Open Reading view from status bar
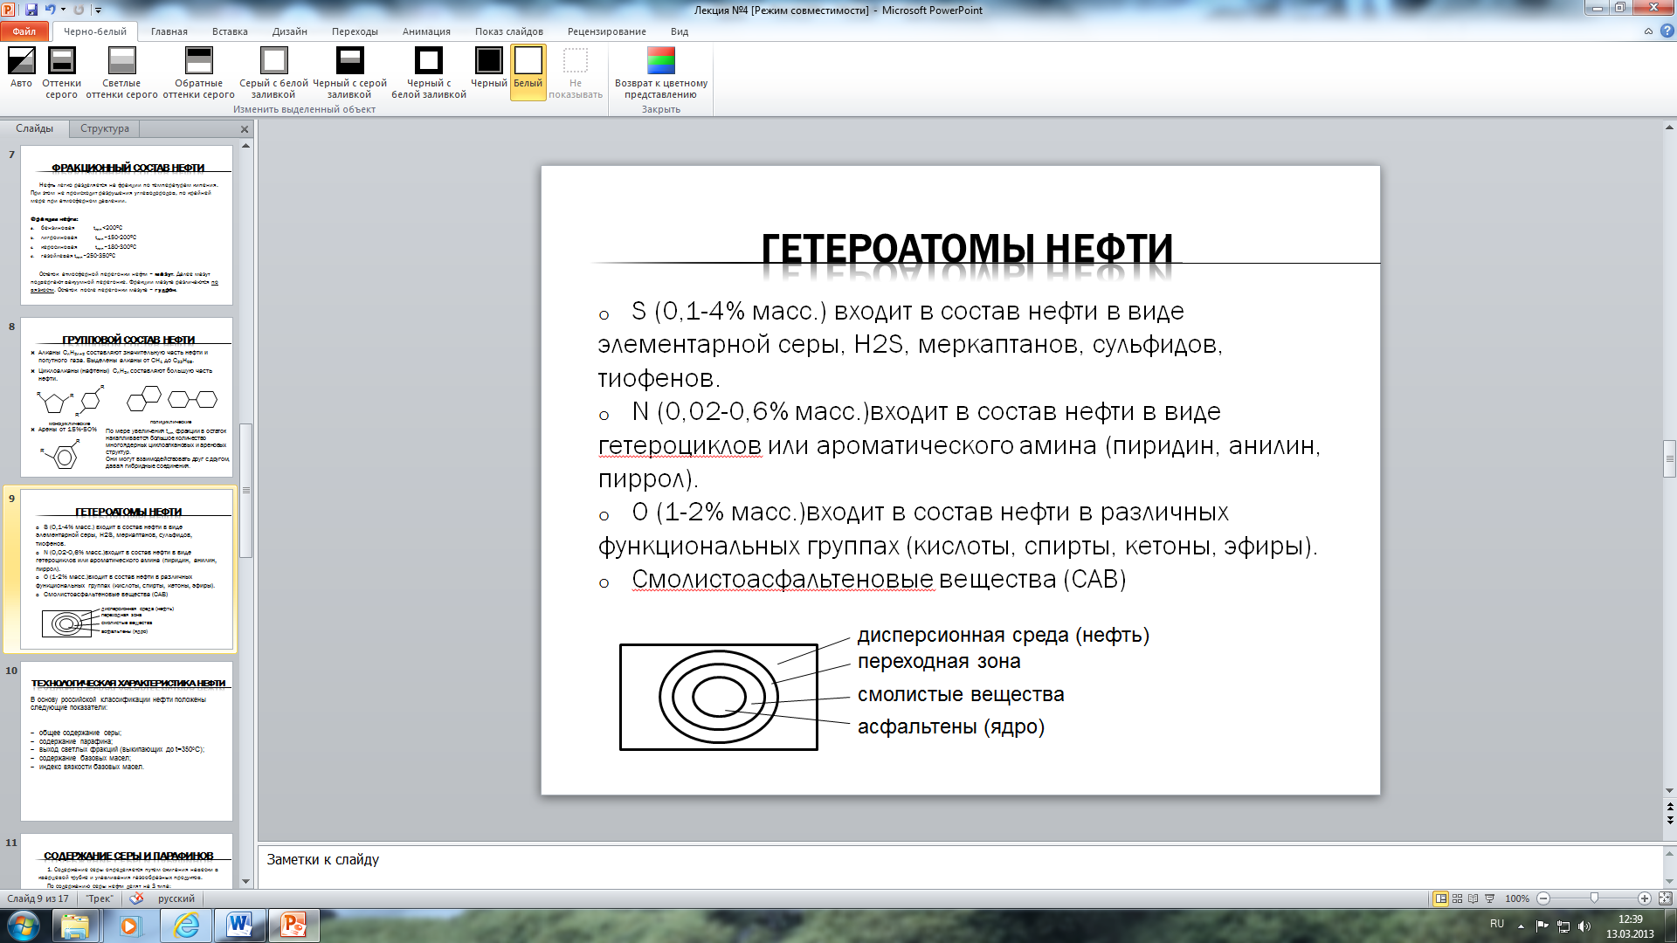The width and height of the screenshot is (1677, 943). [x=1473, y=898]
